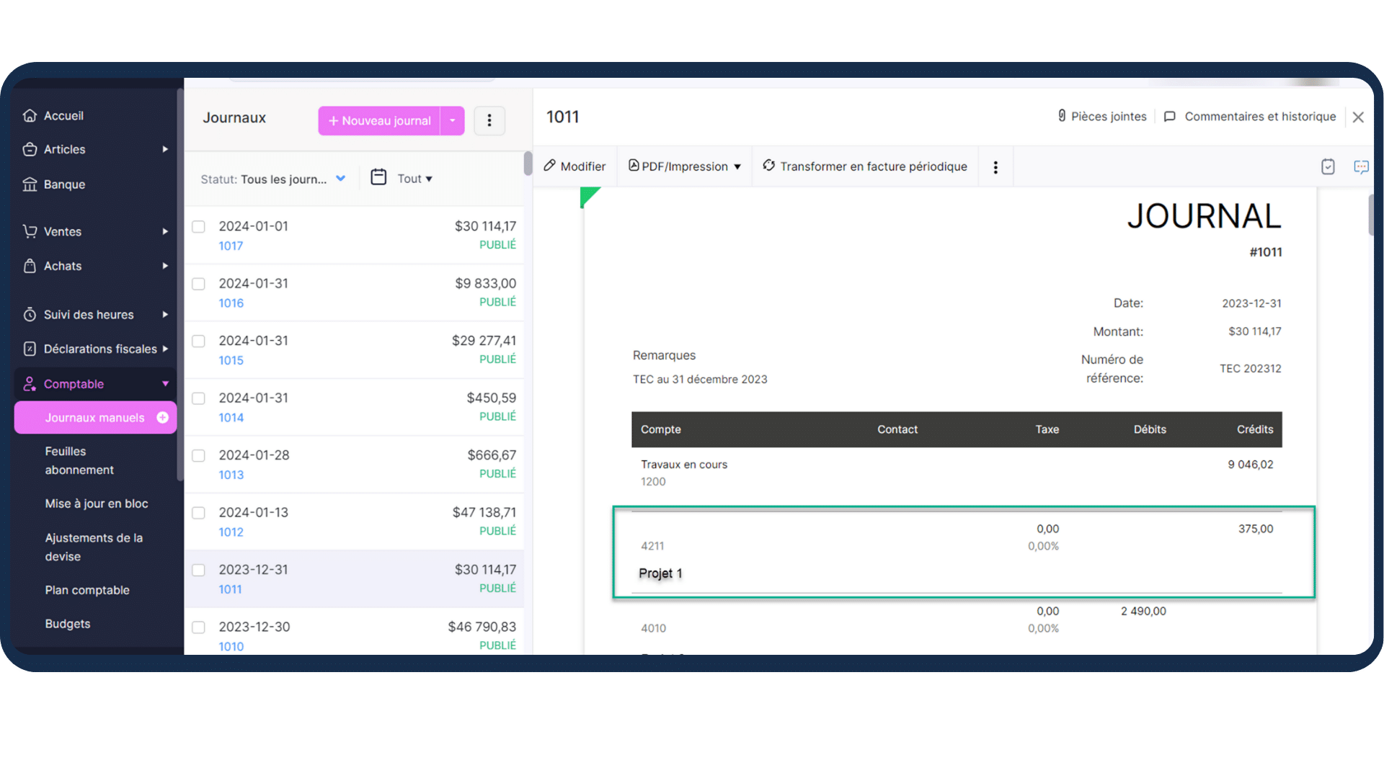Click the Modifier button
The height and width of the screenshot is (778, 1384).
pos(575,166)
